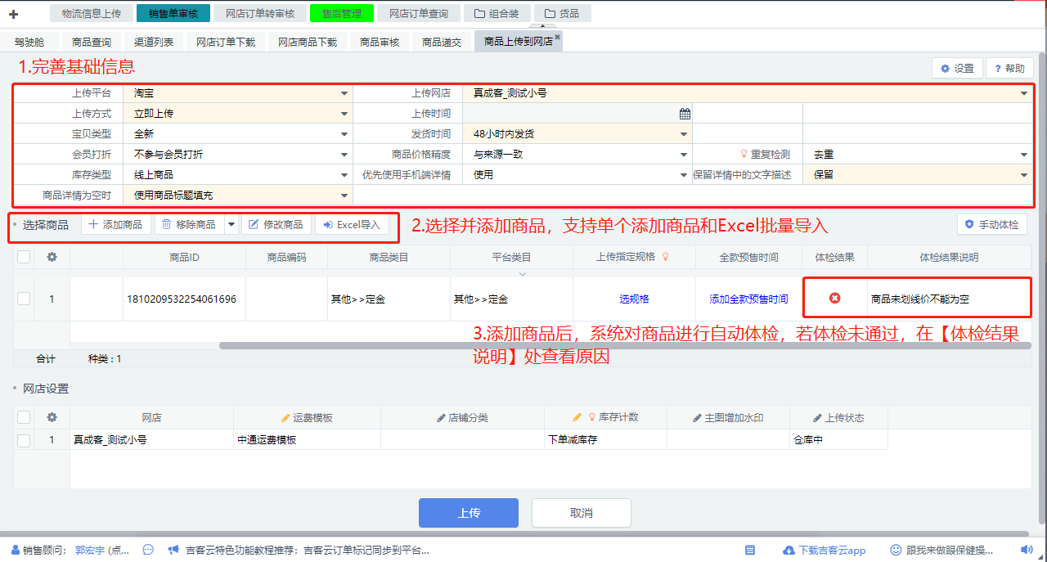The width and height of the screenshot is (1047, 562).
Task: Expand the 上传平台 dropdown showing 淘宝
Action: (x=344, y=93)
